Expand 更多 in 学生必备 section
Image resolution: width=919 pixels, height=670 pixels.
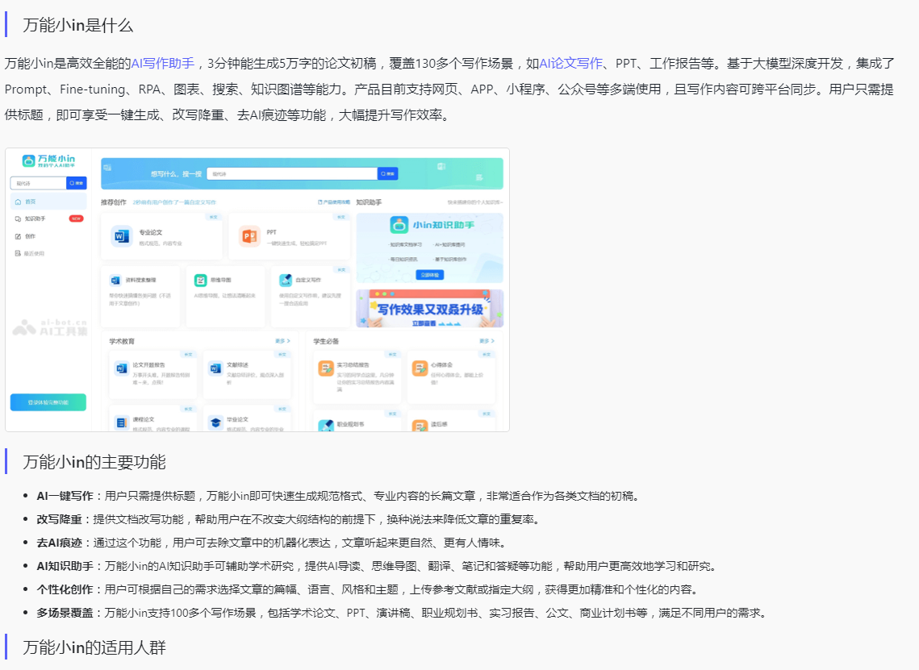(x=487, y=341)
